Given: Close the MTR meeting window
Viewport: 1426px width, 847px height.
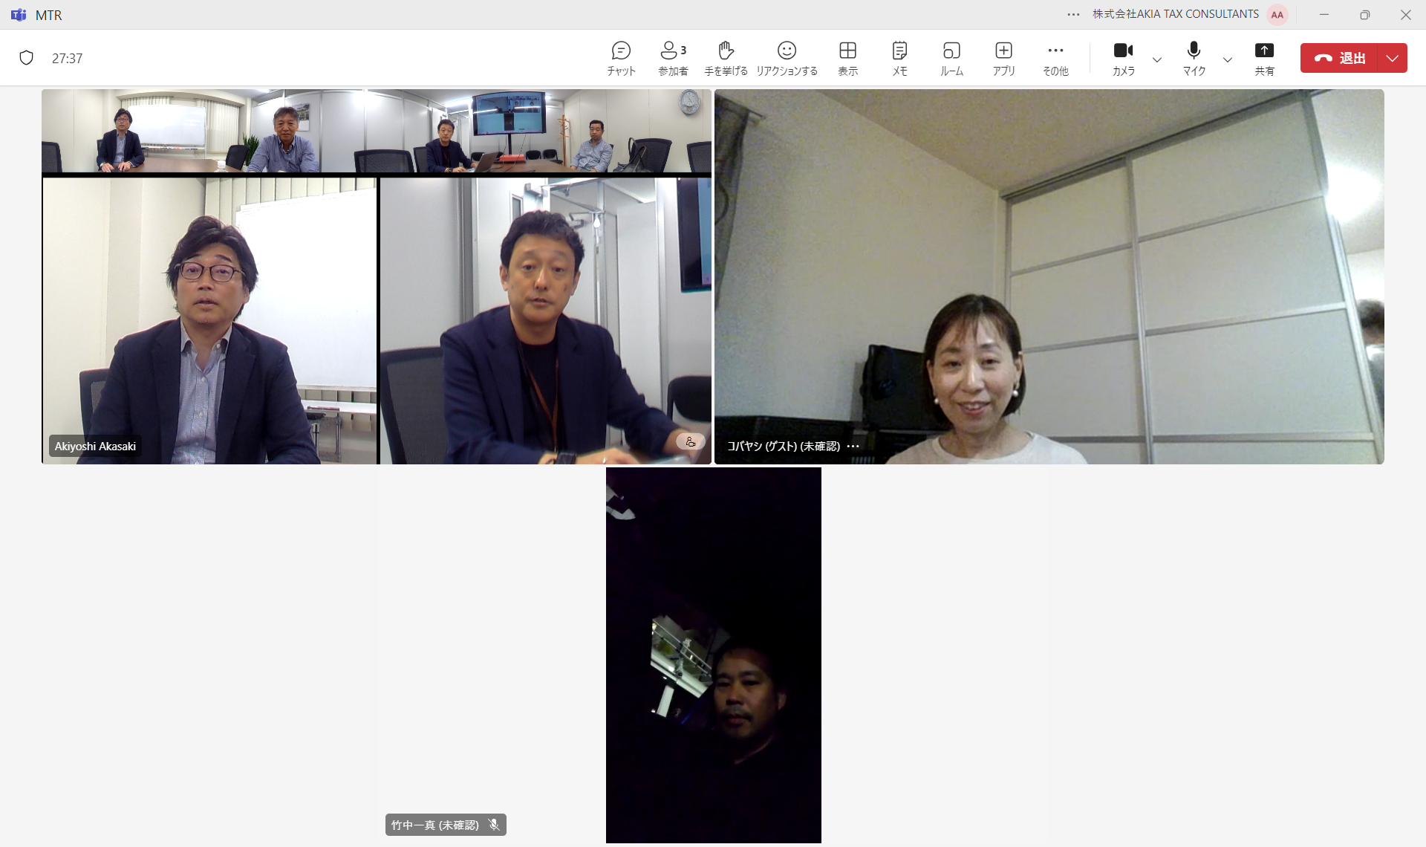Looking at the screenshot, I should pos(1405,14).
